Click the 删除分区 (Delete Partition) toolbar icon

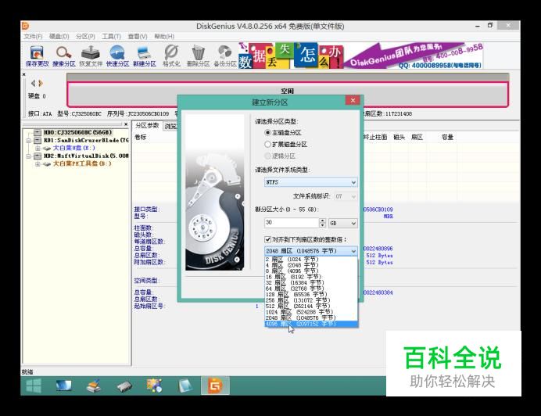[198, 56]
